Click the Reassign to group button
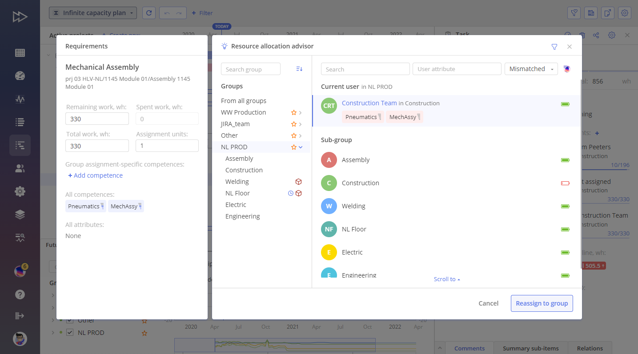 pos(542,303)
